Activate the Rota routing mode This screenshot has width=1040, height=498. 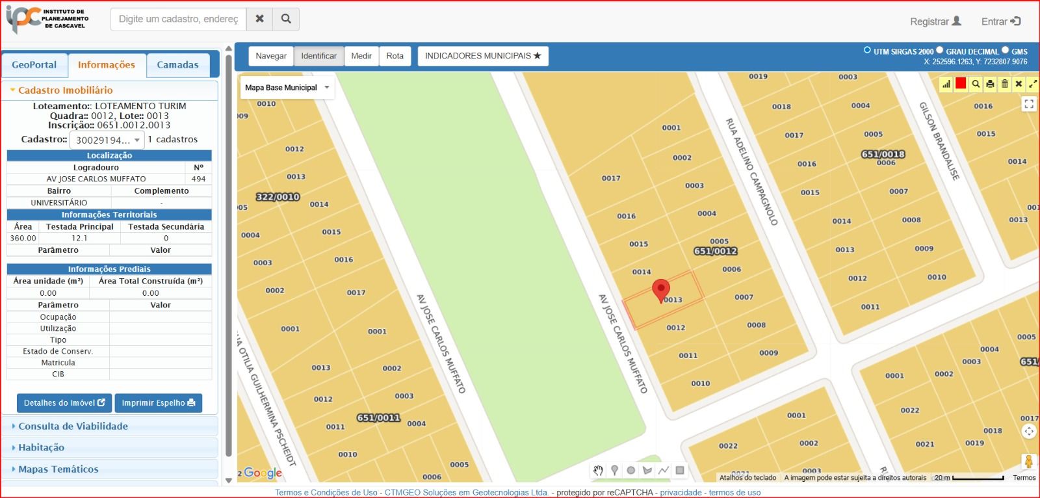pyautogui.click(x=395, y=56)
